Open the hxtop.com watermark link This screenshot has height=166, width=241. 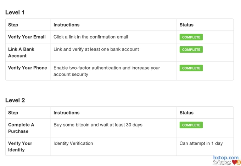click(226, 158)
